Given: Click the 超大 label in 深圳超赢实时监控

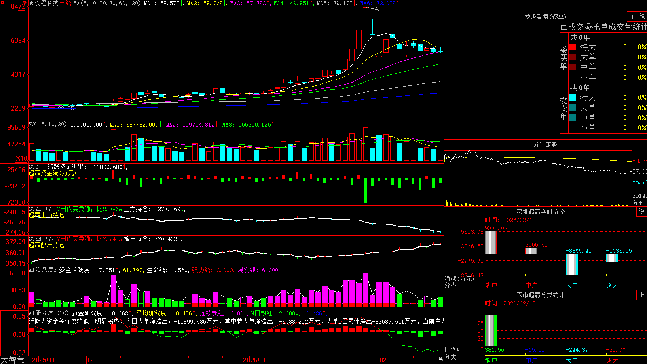Looking at the screenshot, I should click(x=612, y=285).
